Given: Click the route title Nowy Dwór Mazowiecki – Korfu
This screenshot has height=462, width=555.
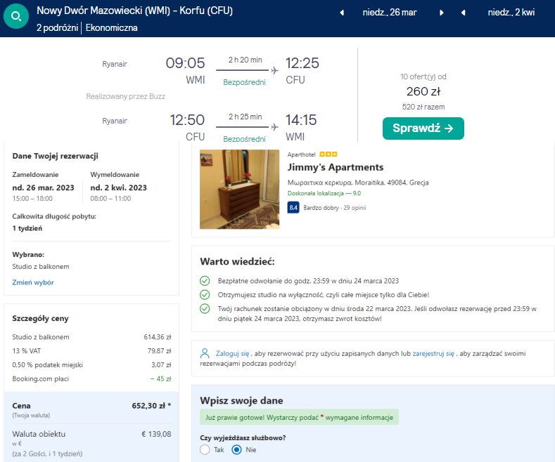Looking at the screenshot, I should [134, 11].
